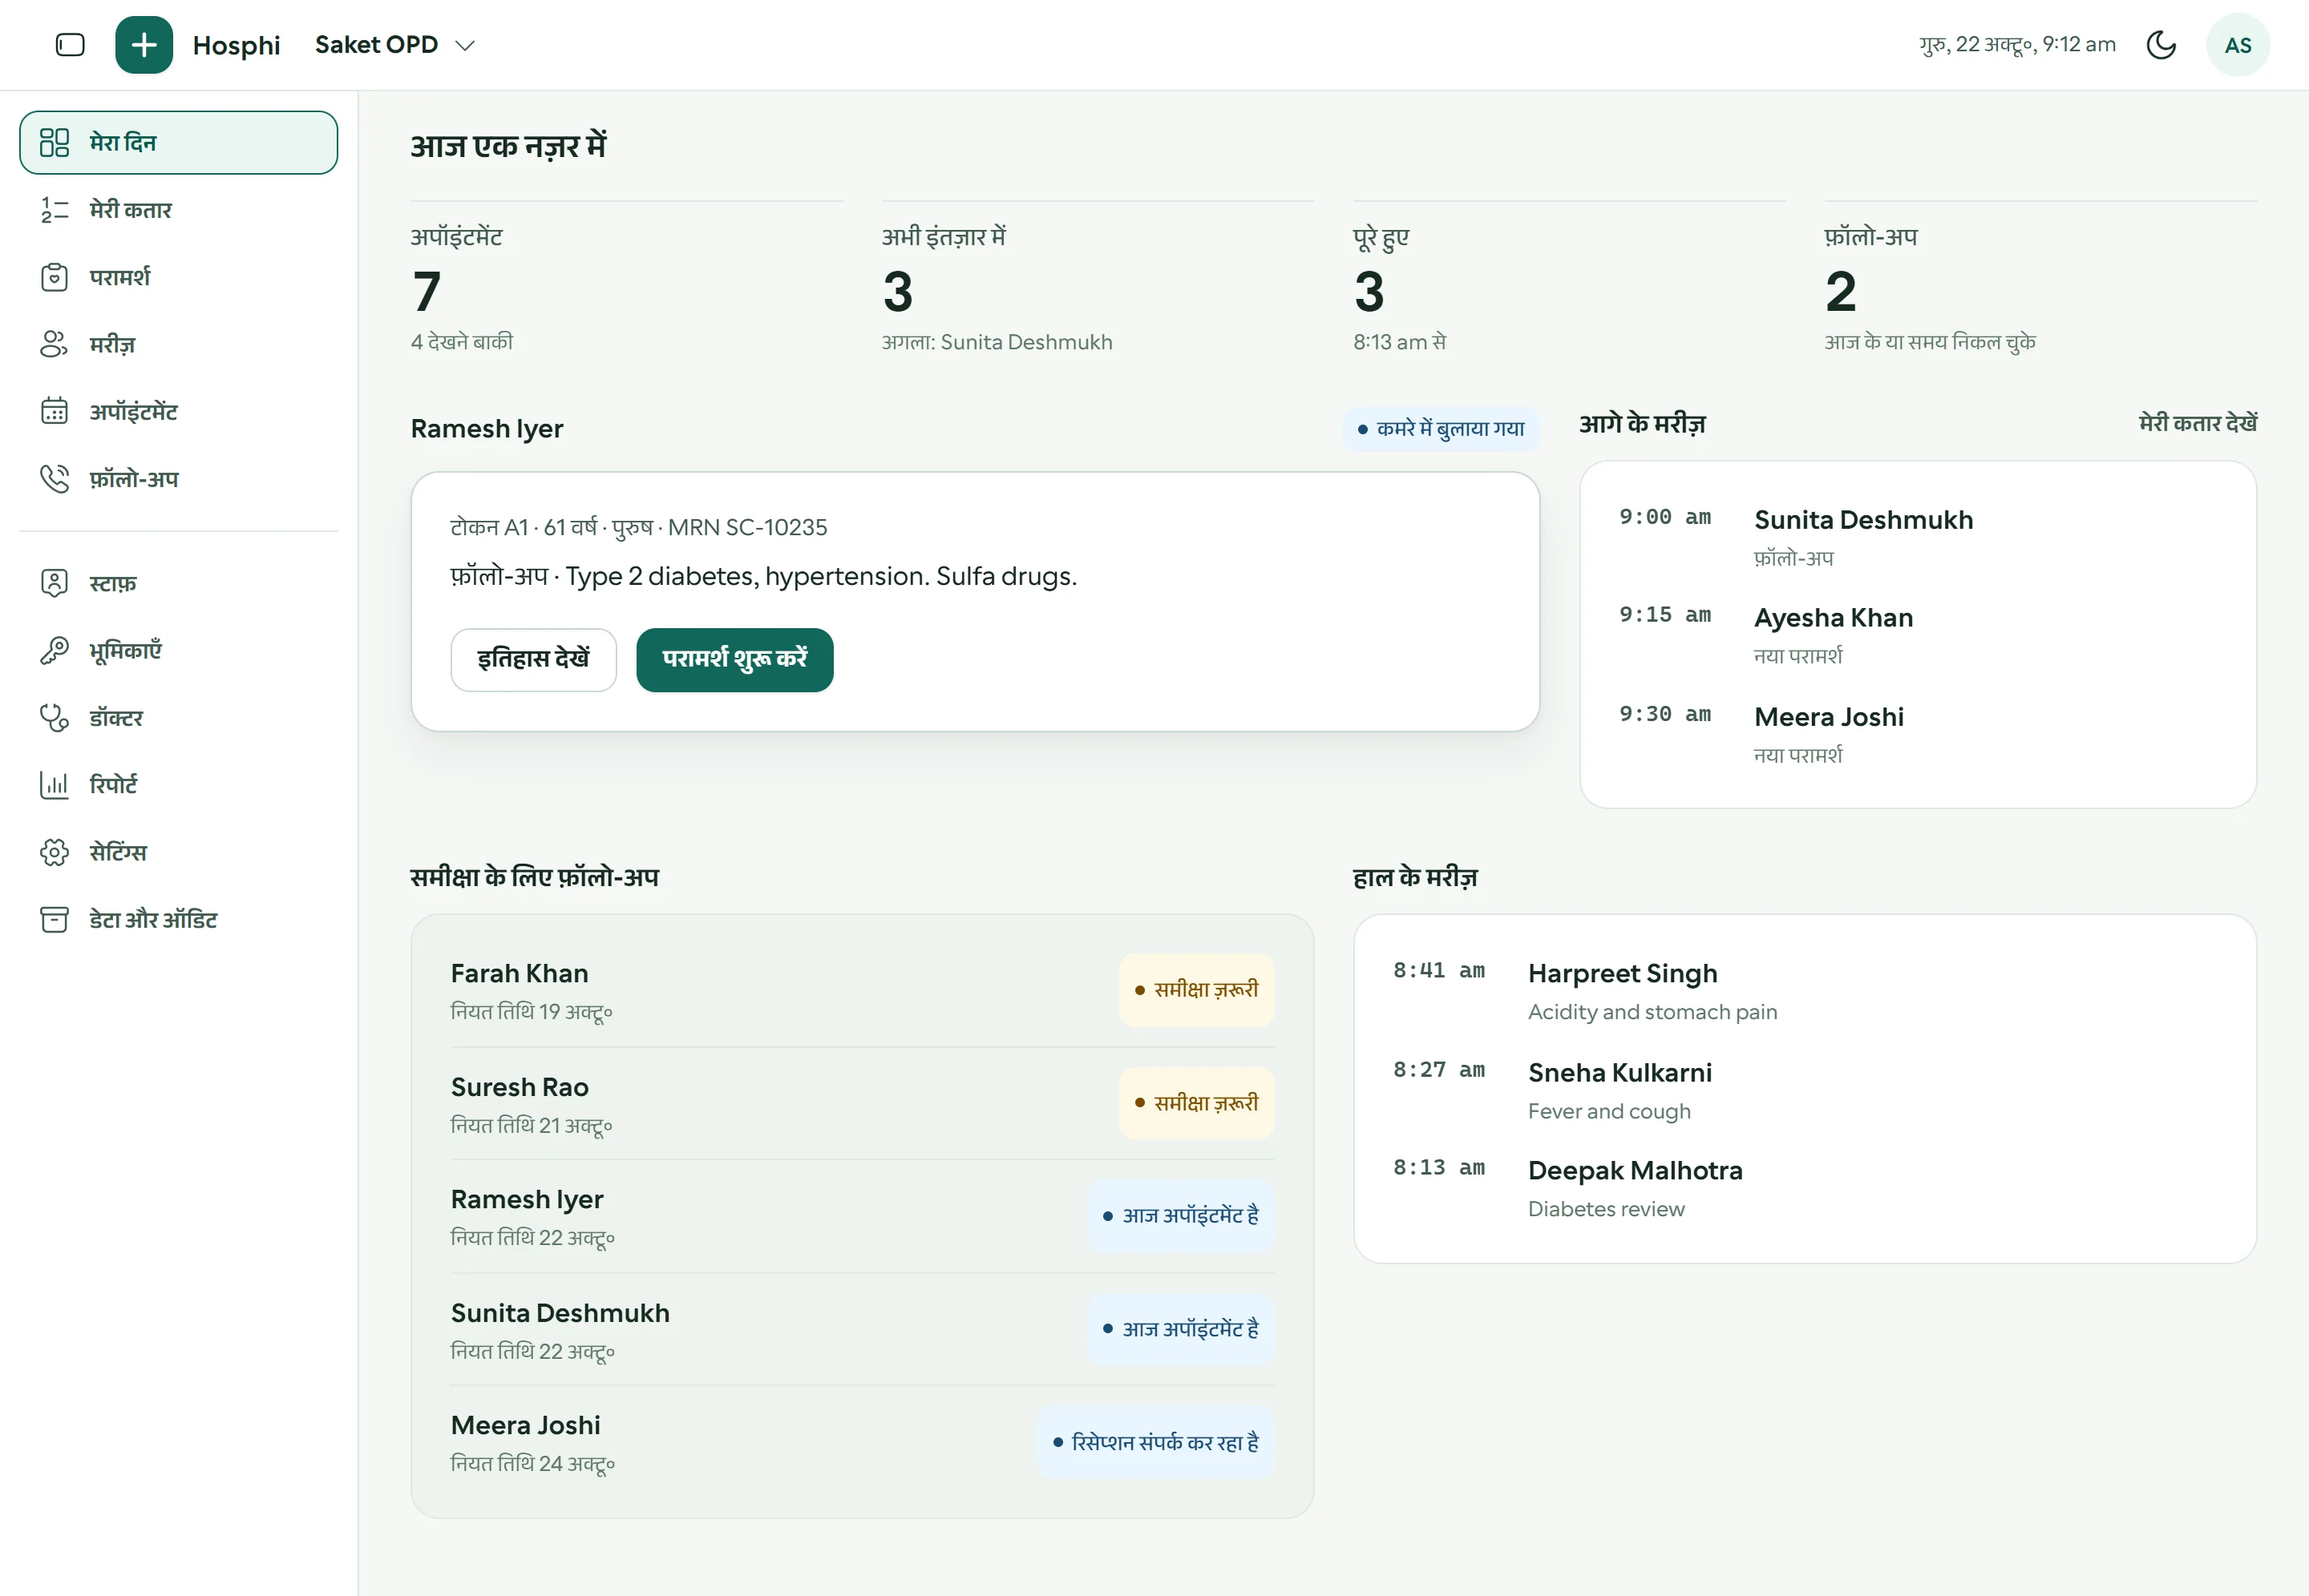Select Farah Khan follow-up row
Viewport: 2309px width, 1596px height.
tap(863, 990)
